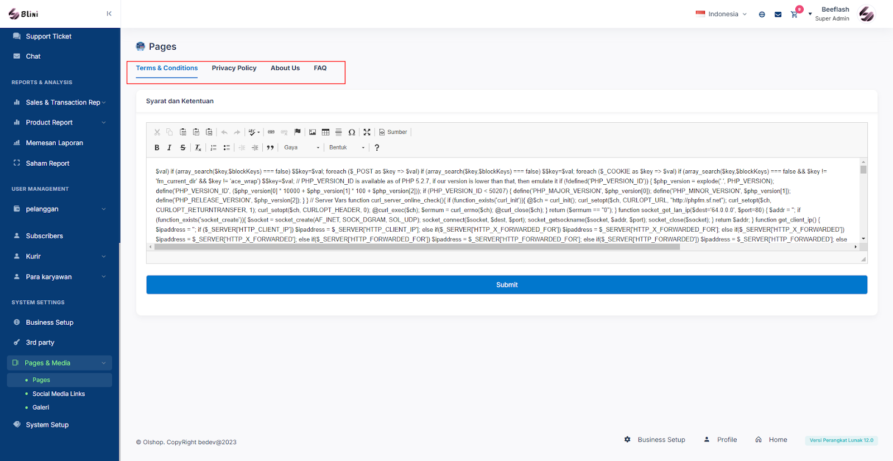Click inside the editor text area
Screen dimensions: 893x461
[x=503, y=201]
